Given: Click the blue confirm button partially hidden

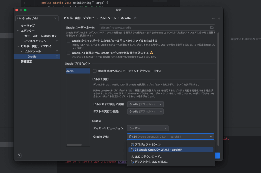Looking at the screenshot, I should click(x=218, y=155).
